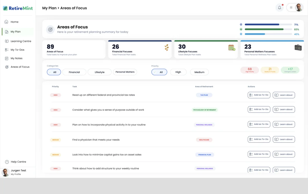
Task: Click the My To-Dos checklist icon
Action: [7, 50]
